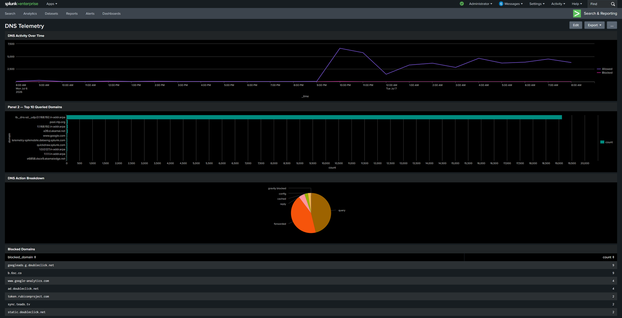Click the teal count legend swatch
The height and width of the screenshot is (318, 622).
(x=602, y=142)
